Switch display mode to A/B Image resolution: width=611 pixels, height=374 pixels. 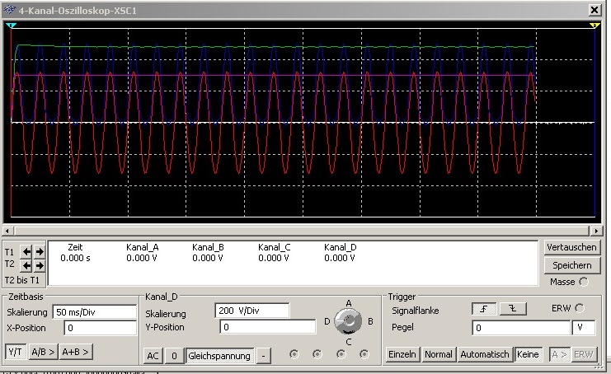pyautogui.click(x=42, y=352)
